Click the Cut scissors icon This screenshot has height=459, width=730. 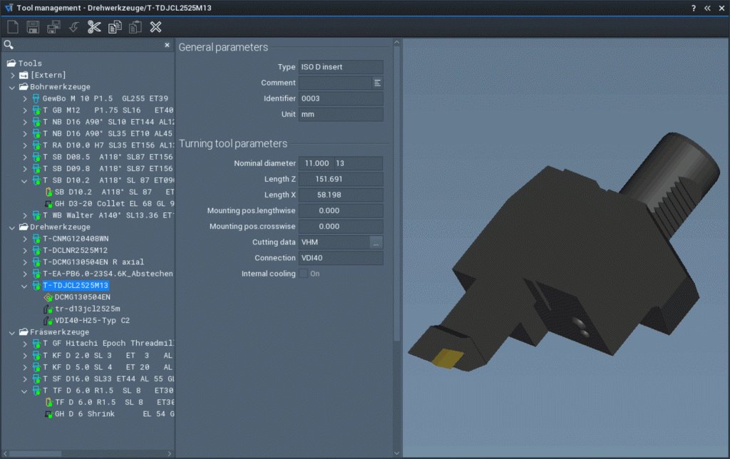click(x=94, y=27)
